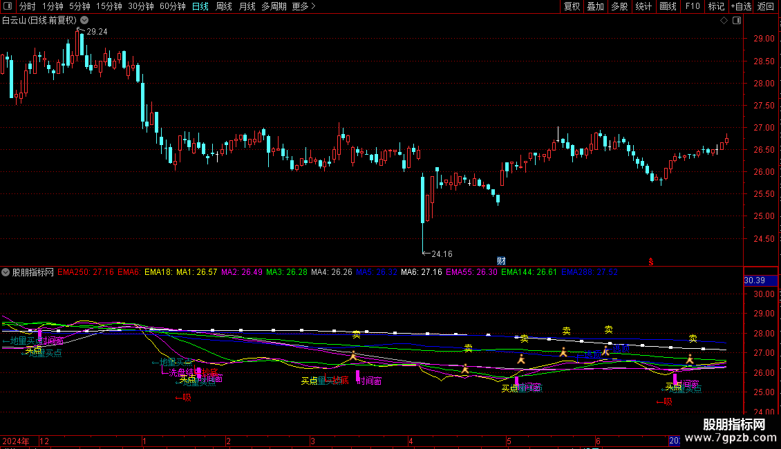
Task: Click the 24.16 low price label
Action: click(442, 254)
